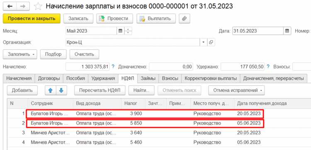Click the Выплатить button

pos(156,19)
